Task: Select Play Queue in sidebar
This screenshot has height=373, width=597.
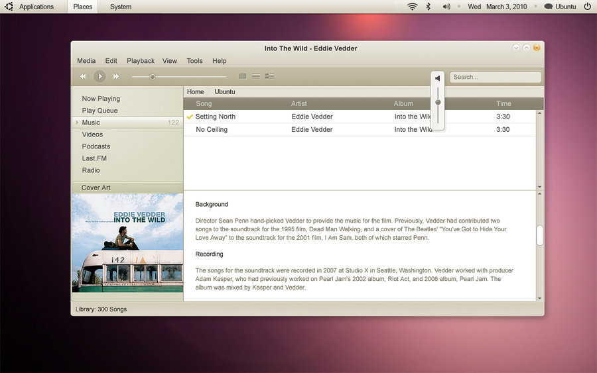Action: click(99, 111)
